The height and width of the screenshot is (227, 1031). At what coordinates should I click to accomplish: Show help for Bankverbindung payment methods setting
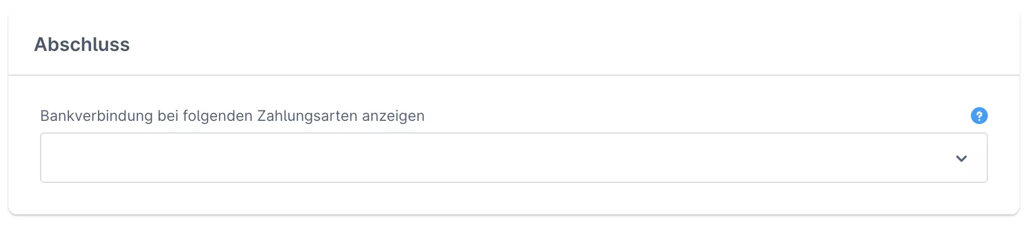[979, 116]
